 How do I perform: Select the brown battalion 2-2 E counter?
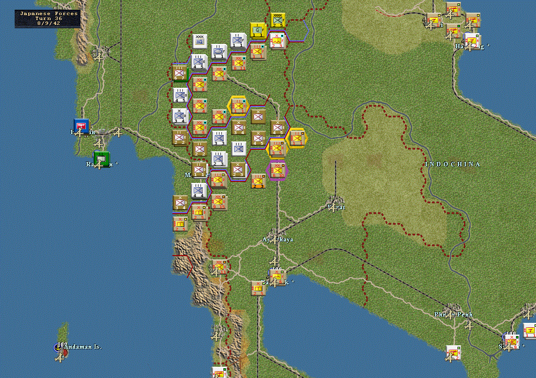click(180, 138)
